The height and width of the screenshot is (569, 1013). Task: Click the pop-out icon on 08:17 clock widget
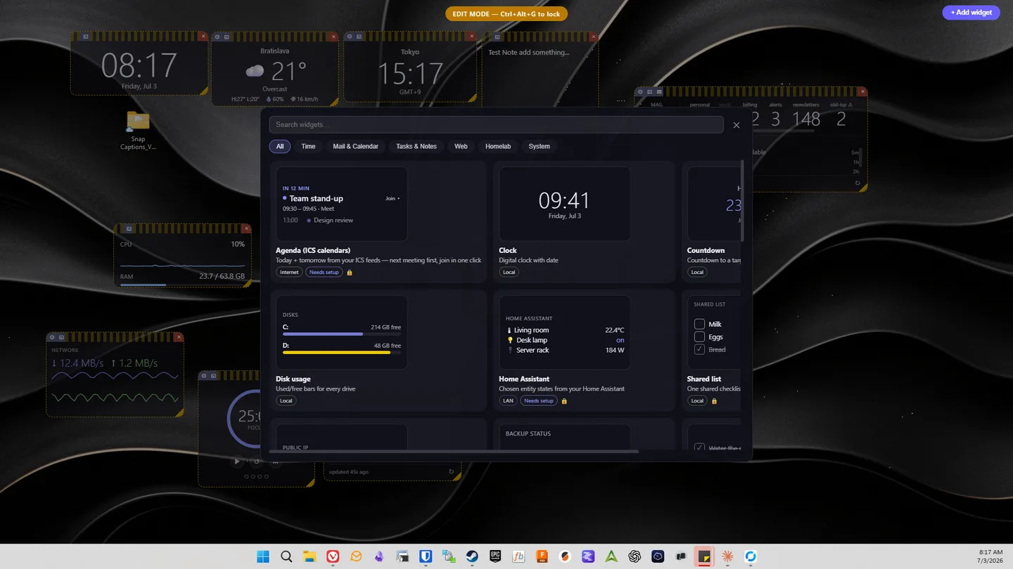click(85, 37)
